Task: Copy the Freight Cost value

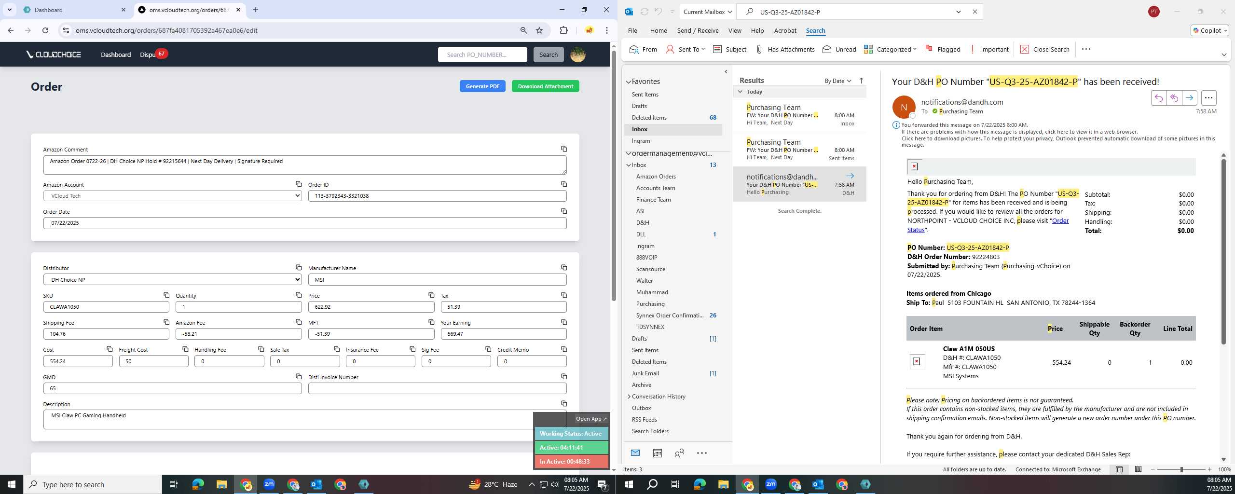Action: tap(185, 349)
